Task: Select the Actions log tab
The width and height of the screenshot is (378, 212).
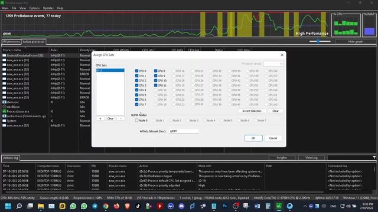Action: [x=11, y=158]
